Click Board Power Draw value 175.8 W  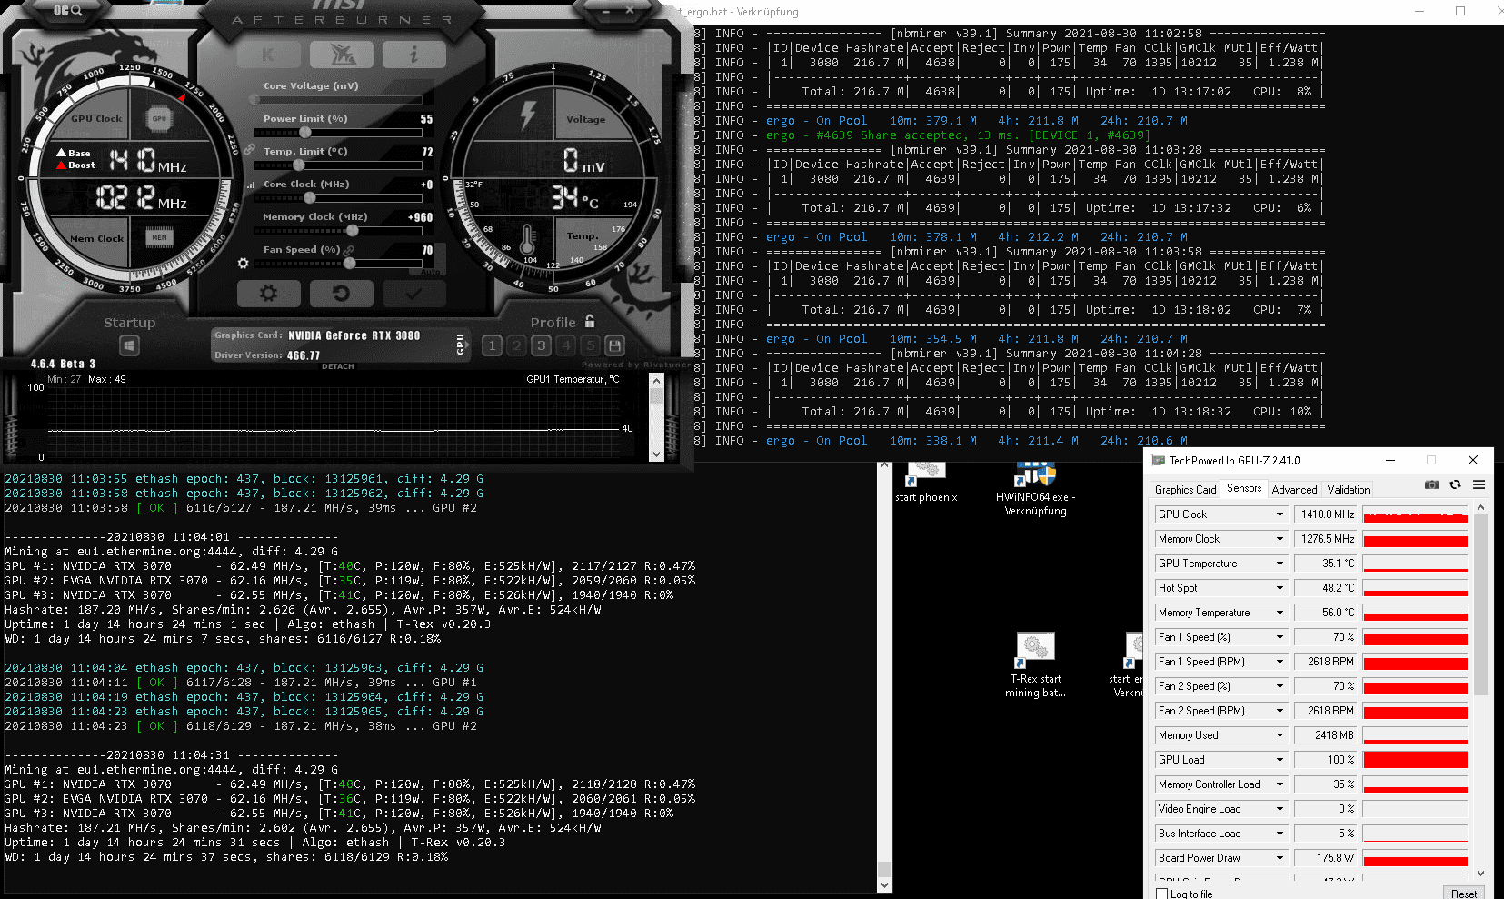tap(1326, 858)
